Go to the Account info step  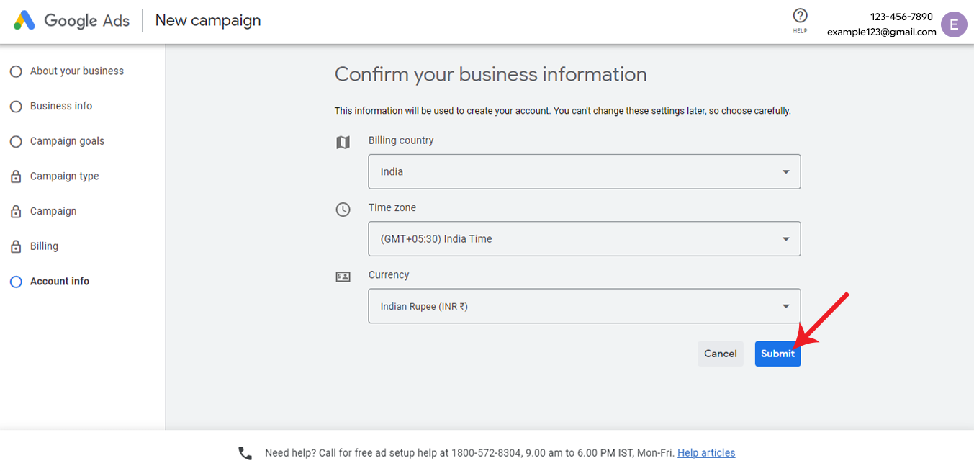click(60, 282)
